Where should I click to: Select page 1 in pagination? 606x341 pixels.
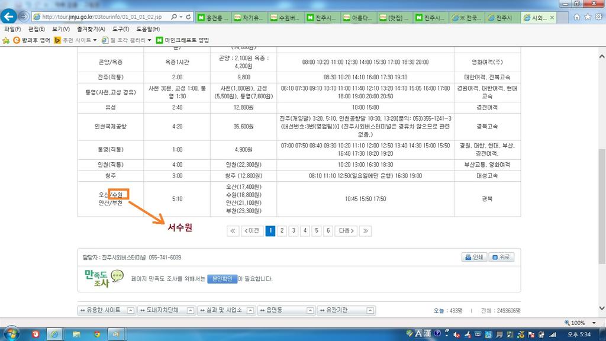(x=270, y=231)
